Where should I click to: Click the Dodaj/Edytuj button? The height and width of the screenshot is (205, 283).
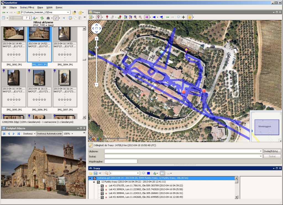point(272,151)
